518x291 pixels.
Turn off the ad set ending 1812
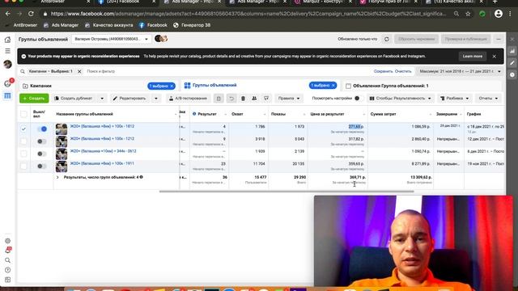point(41,129)
